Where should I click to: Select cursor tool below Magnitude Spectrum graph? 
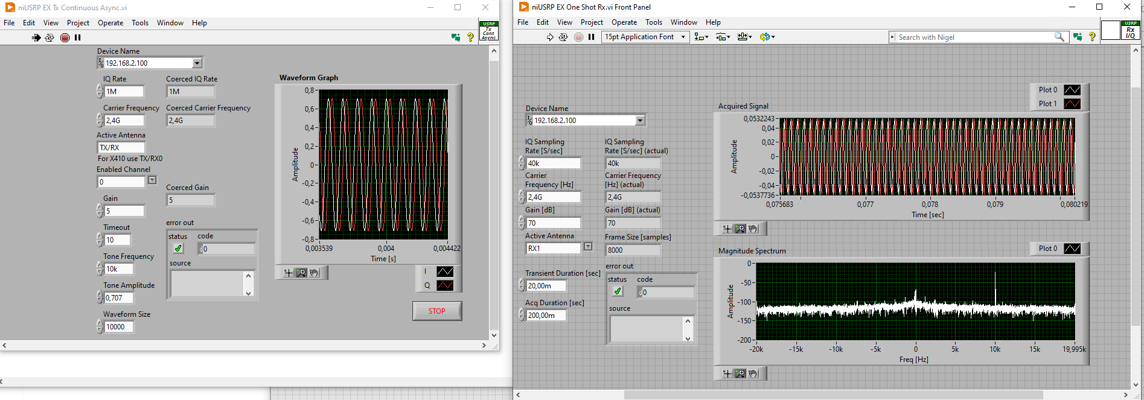(727, 373)
